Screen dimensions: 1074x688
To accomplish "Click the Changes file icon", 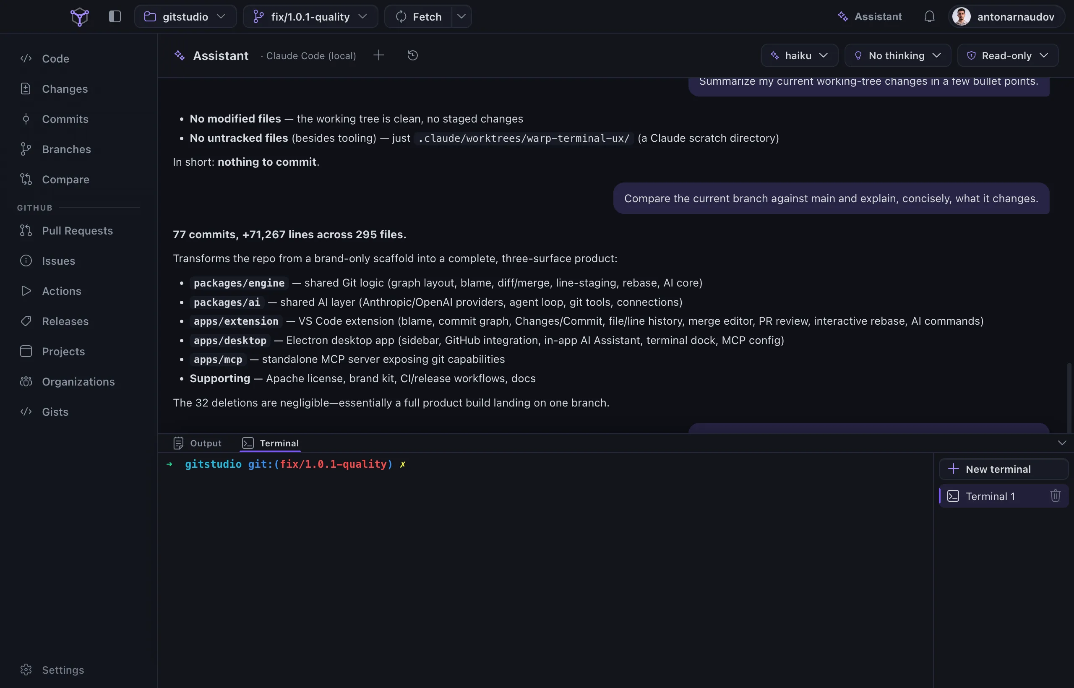I will pos(26,89).
